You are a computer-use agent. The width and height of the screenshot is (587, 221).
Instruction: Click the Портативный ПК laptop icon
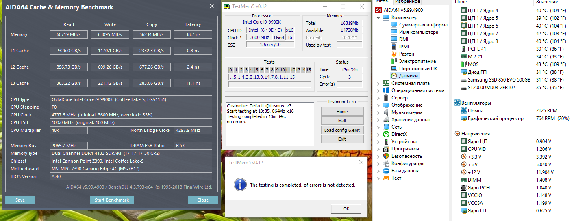(394, 69)
